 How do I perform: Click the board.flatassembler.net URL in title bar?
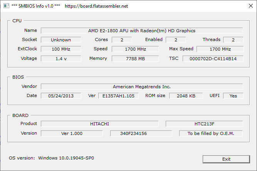(x=96, y=6)
